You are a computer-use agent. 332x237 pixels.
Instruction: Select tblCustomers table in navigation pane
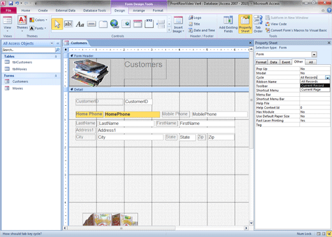click(x=22, y=62)
